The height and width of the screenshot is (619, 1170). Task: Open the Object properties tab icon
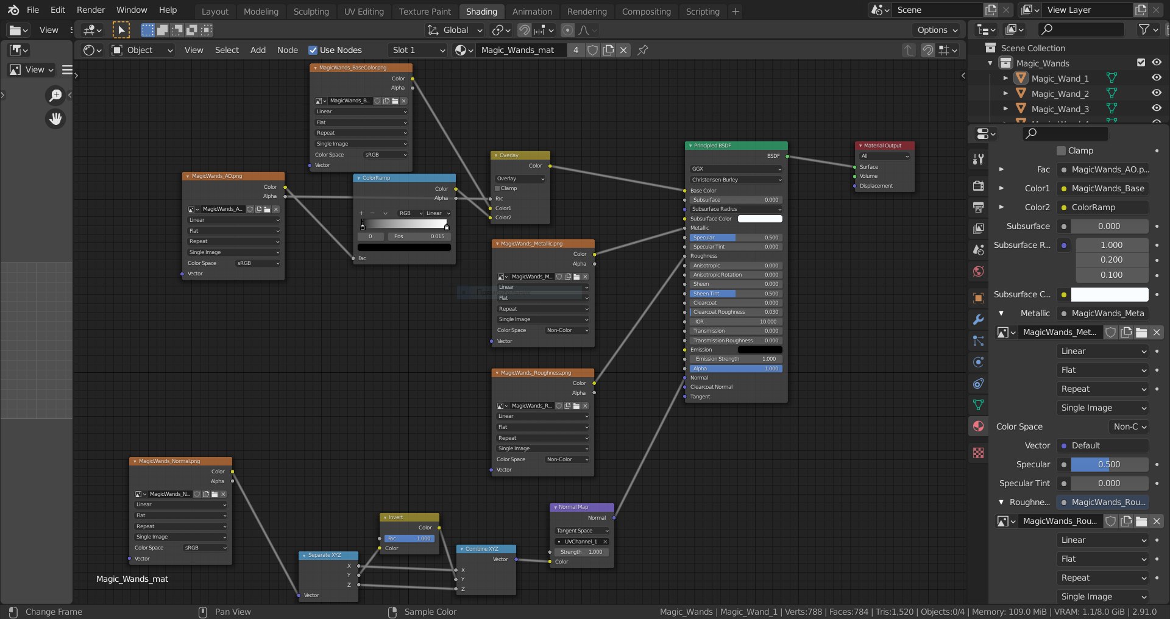(978, 298)
